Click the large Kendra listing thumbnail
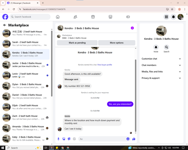Screen dimensions: 188x150 pyautogui.click(x=161, y=31)
